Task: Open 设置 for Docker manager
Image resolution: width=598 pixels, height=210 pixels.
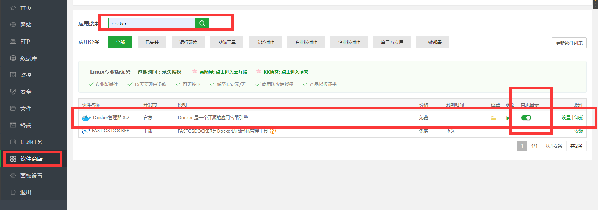Action: pyautogui.click(x=566, y=118)
